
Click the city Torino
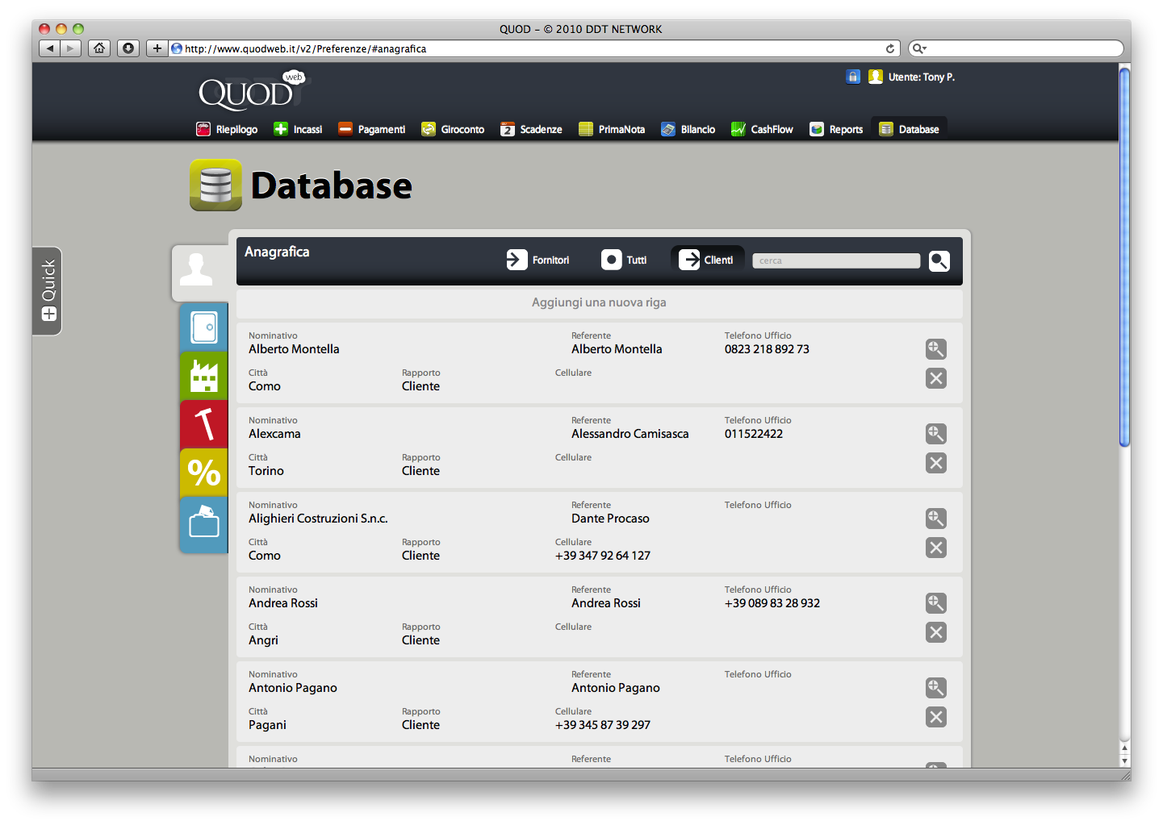[x=266, y=471]
